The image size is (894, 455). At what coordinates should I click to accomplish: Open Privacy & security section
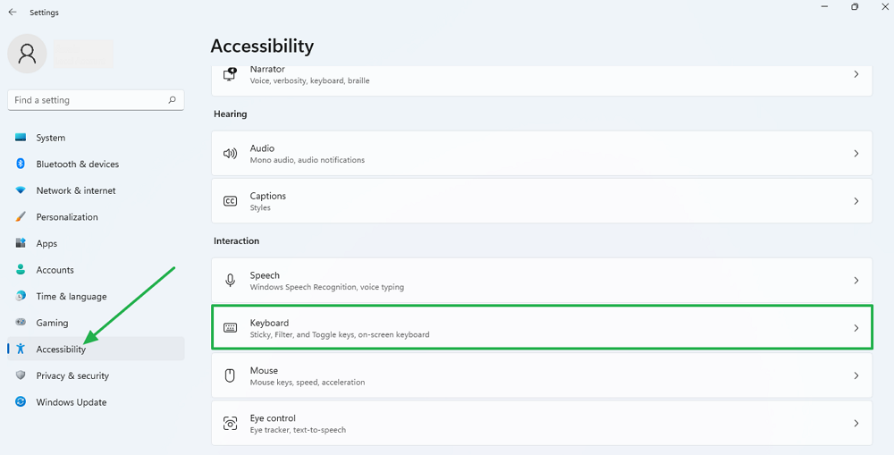point(96,375)
